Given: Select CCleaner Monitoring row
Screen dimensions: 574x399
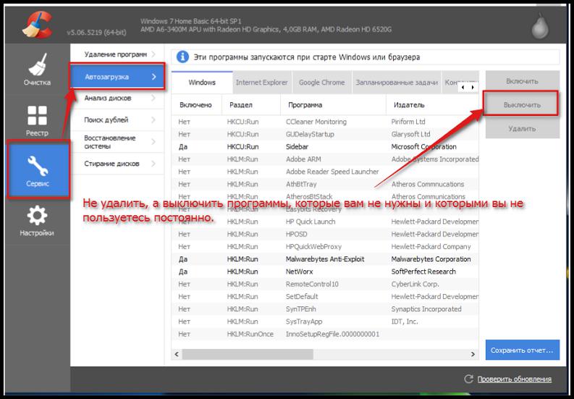Looking at the screenshot, I should pos(325,122).
